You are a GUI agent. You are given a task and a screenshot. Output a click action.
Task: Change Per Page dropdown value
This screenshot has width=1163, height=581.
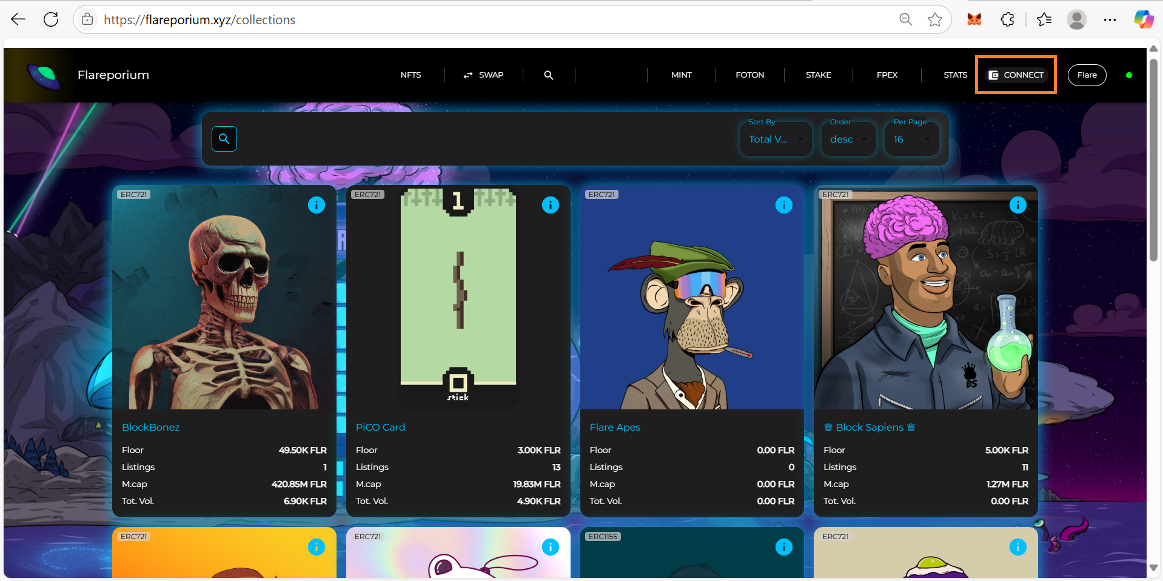point(911,139)
